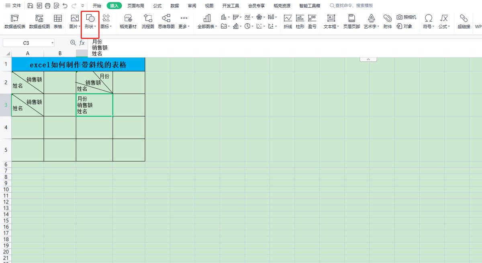The width and height of the screenshot is (482, 263).
Task: Open the 艺术字 word art dropdown
Action: click(x=372, y=22)
